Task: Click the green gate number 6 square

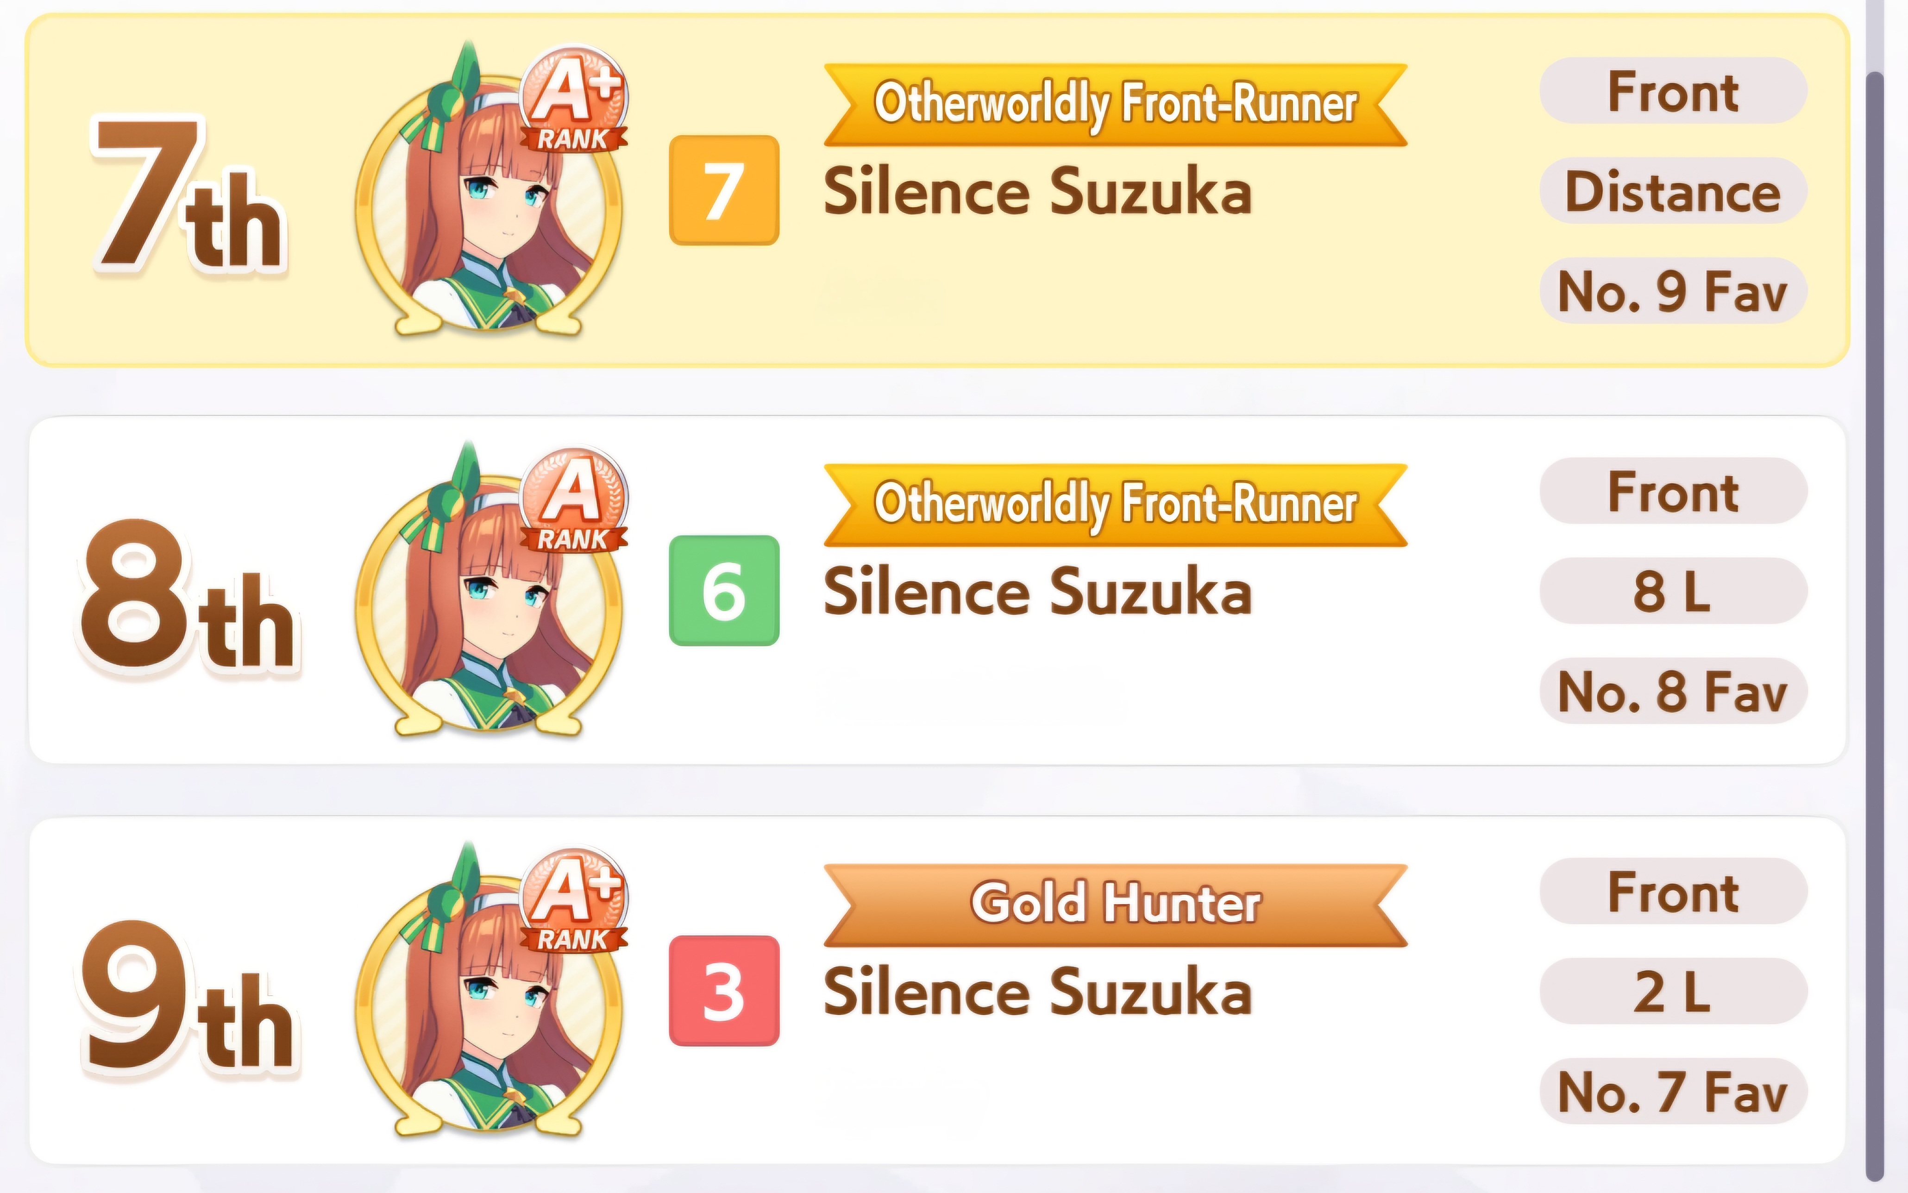Action: [724, 590]
